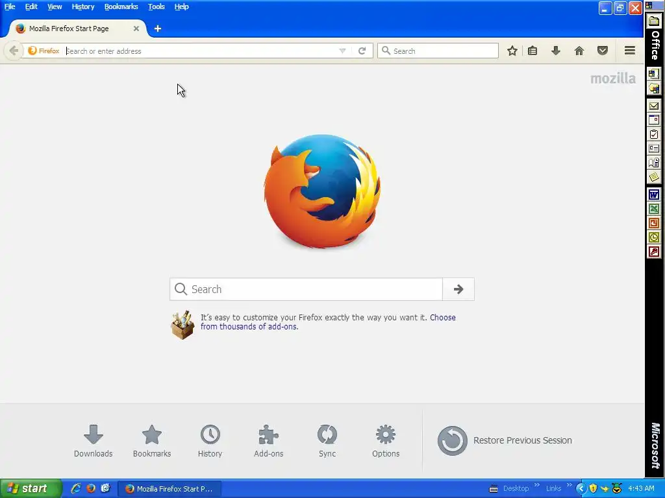
Task: Click the toolbar search box
Action: coord(438,51)
